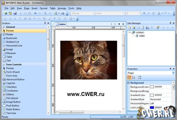Click the Undo icon in the toolbar
This screenshot has width=177, height=120.
[35, 13]
